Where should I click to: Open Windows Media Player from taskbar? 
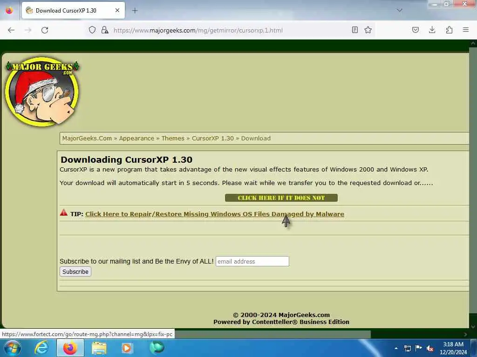click(127, 348)
